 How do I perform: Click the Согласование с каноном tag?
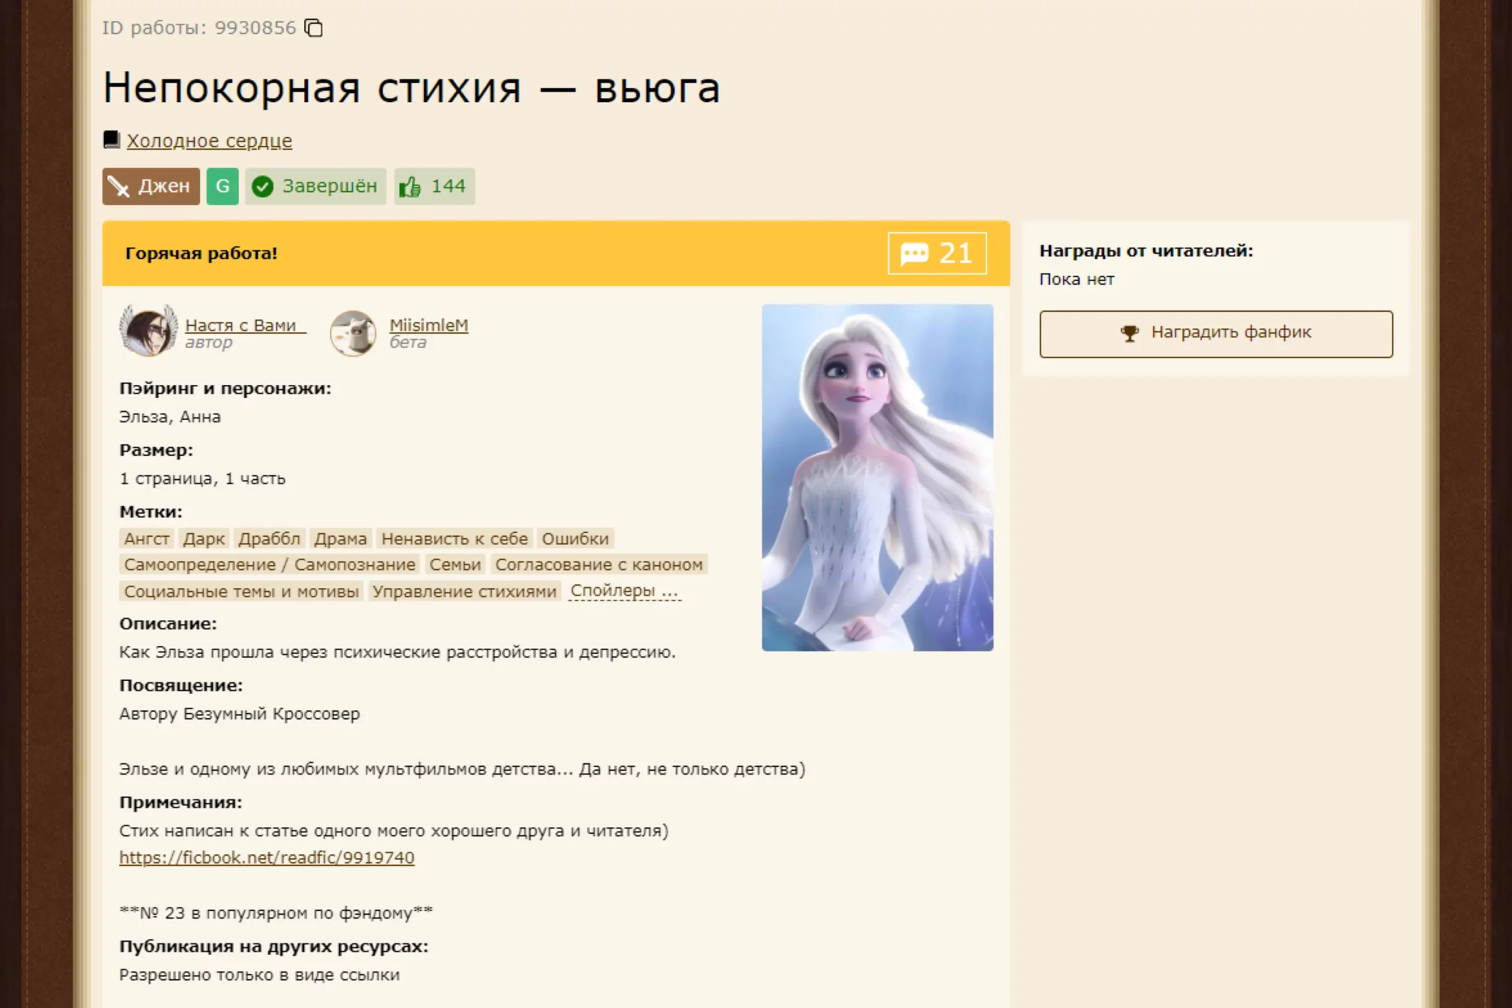pyautogui.click(x=598, y=565)
